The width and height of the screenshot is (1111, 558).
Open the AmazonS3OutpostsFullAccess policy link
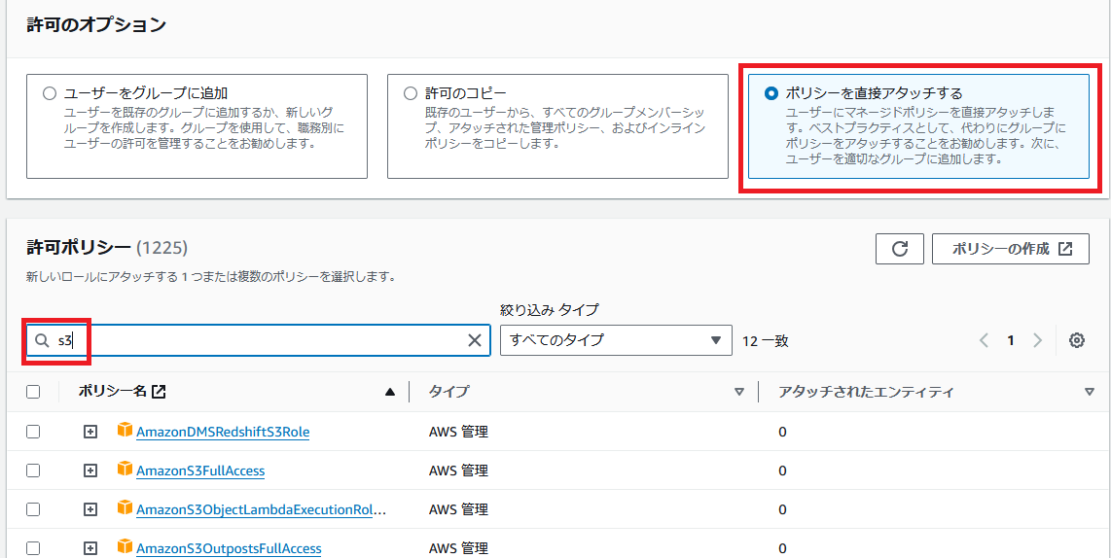pos(229,548)
